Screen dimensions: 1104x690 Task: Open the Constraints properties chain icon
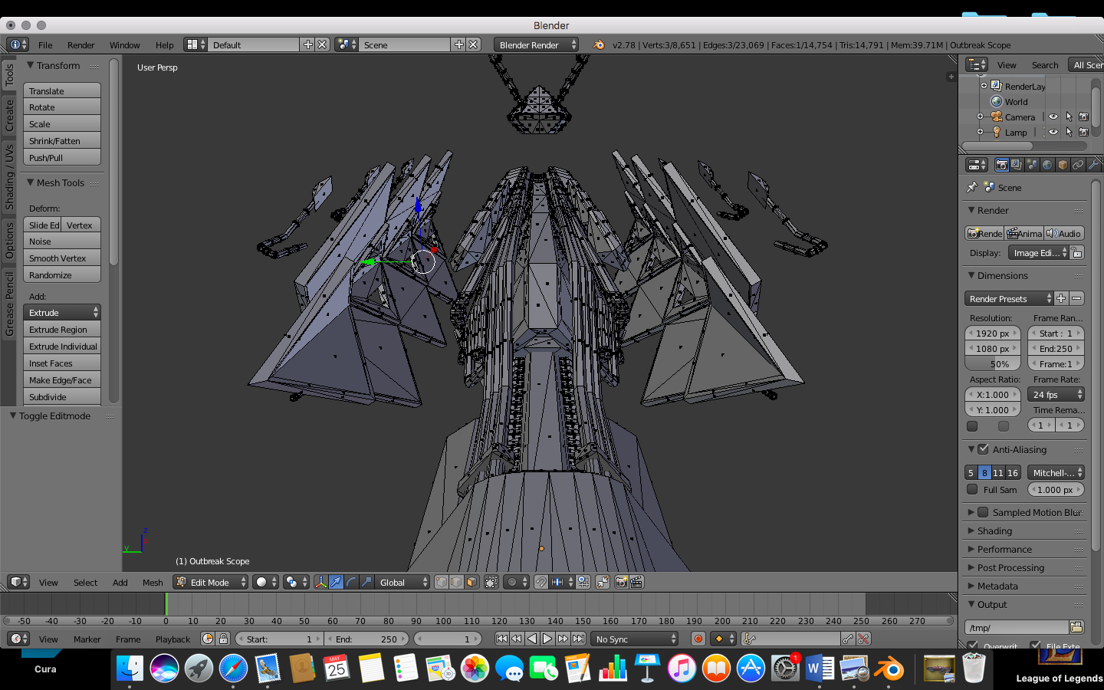pos(1078,165)
